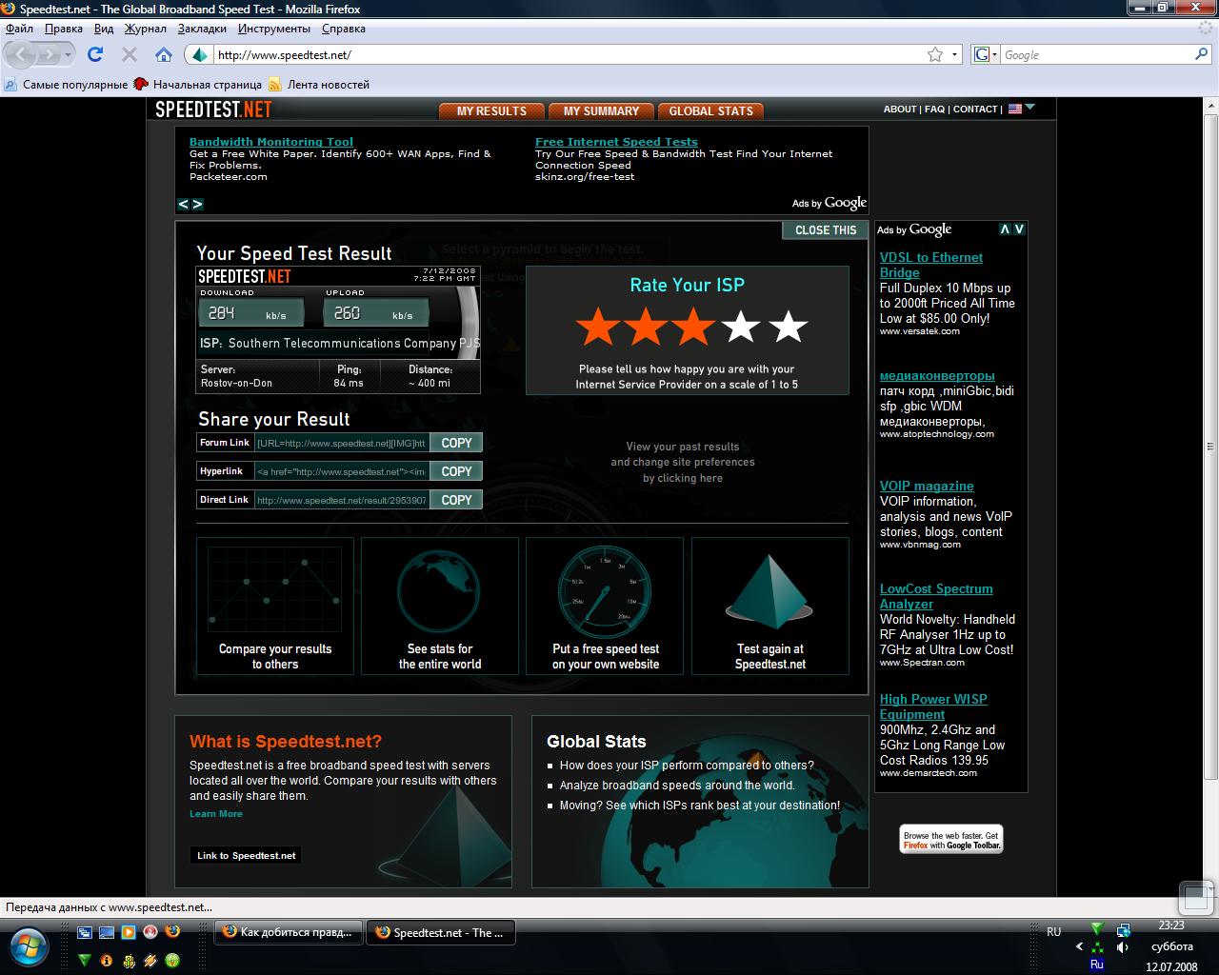Rate the ISP with the second star
Screen dimensions: 1219x975
coord(646,327)
